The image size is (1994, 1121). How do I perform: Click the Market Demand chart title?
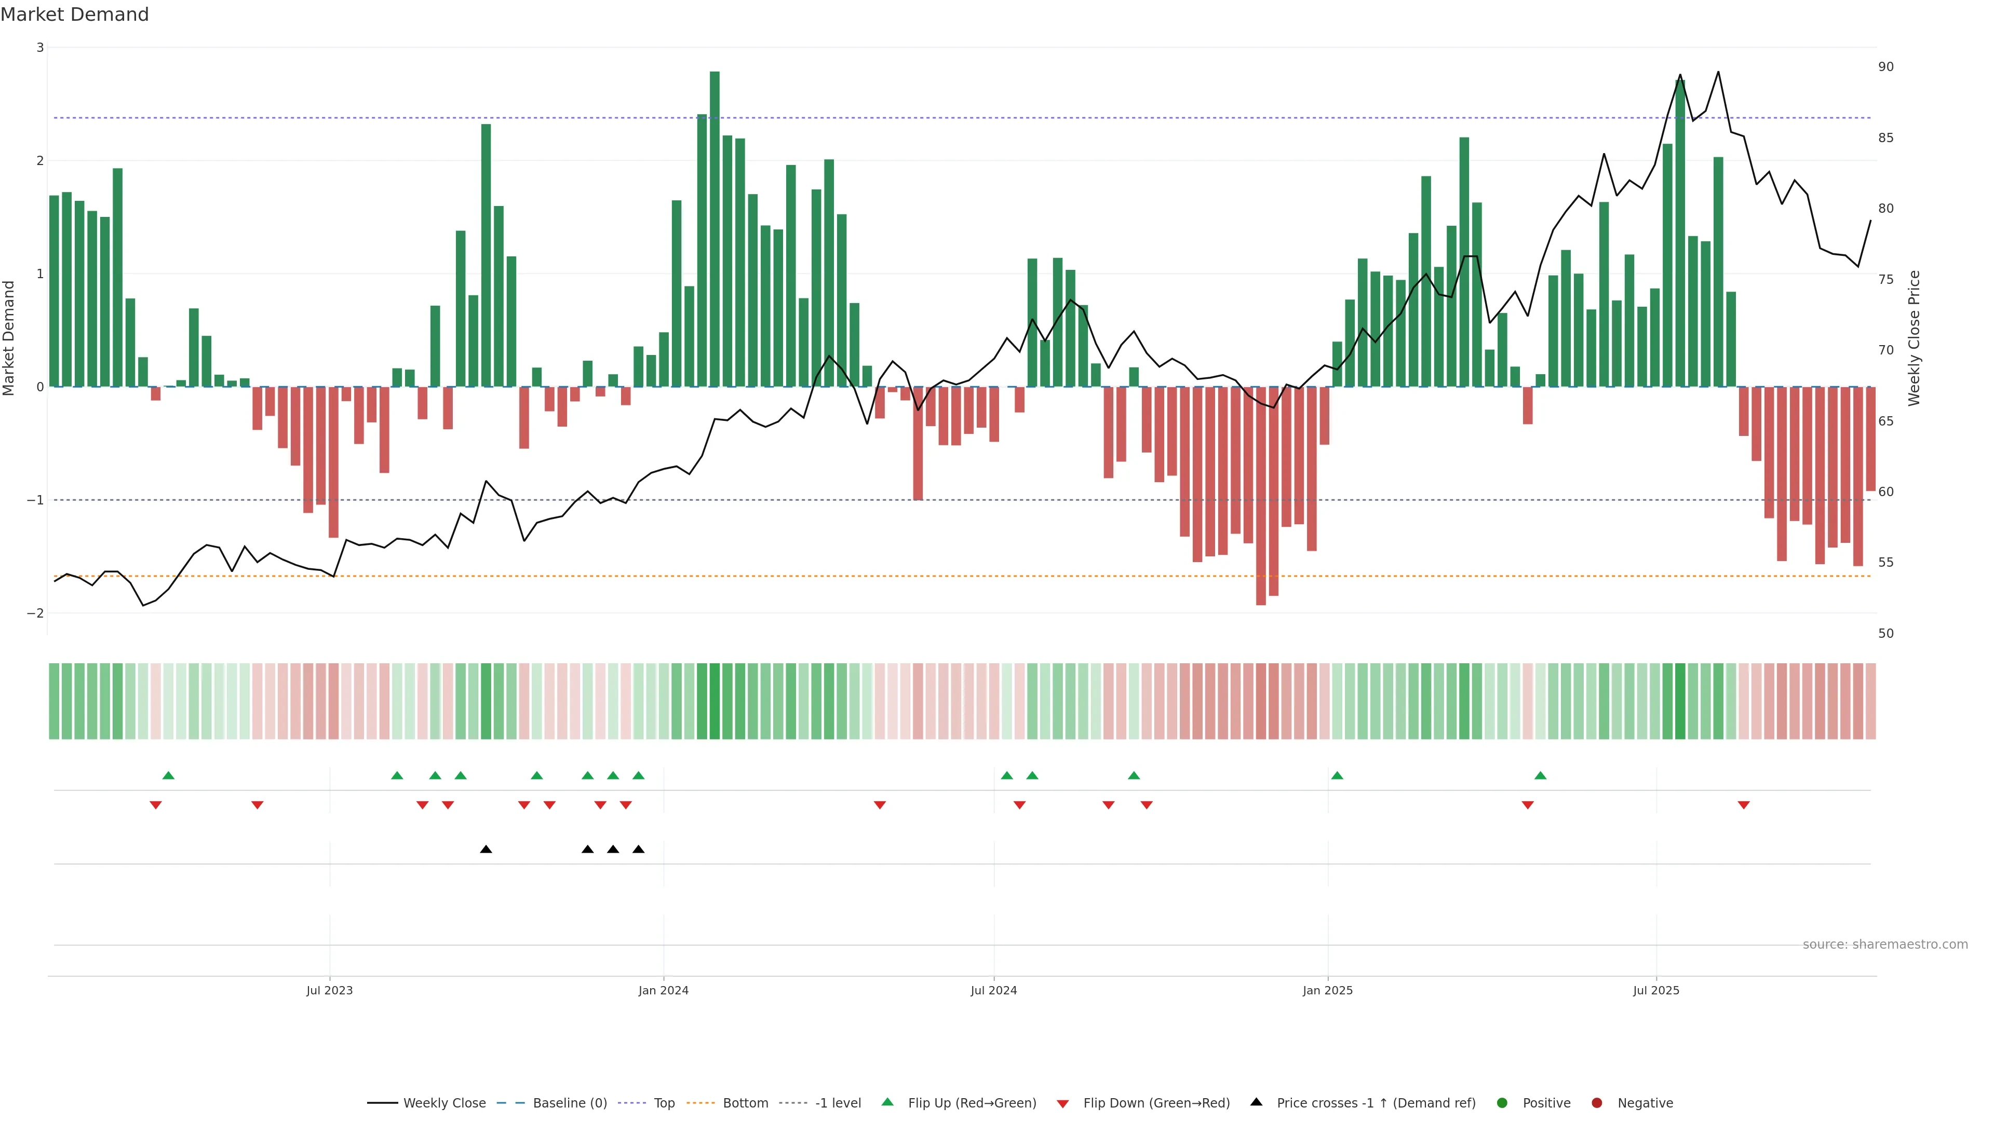[75, 15]
